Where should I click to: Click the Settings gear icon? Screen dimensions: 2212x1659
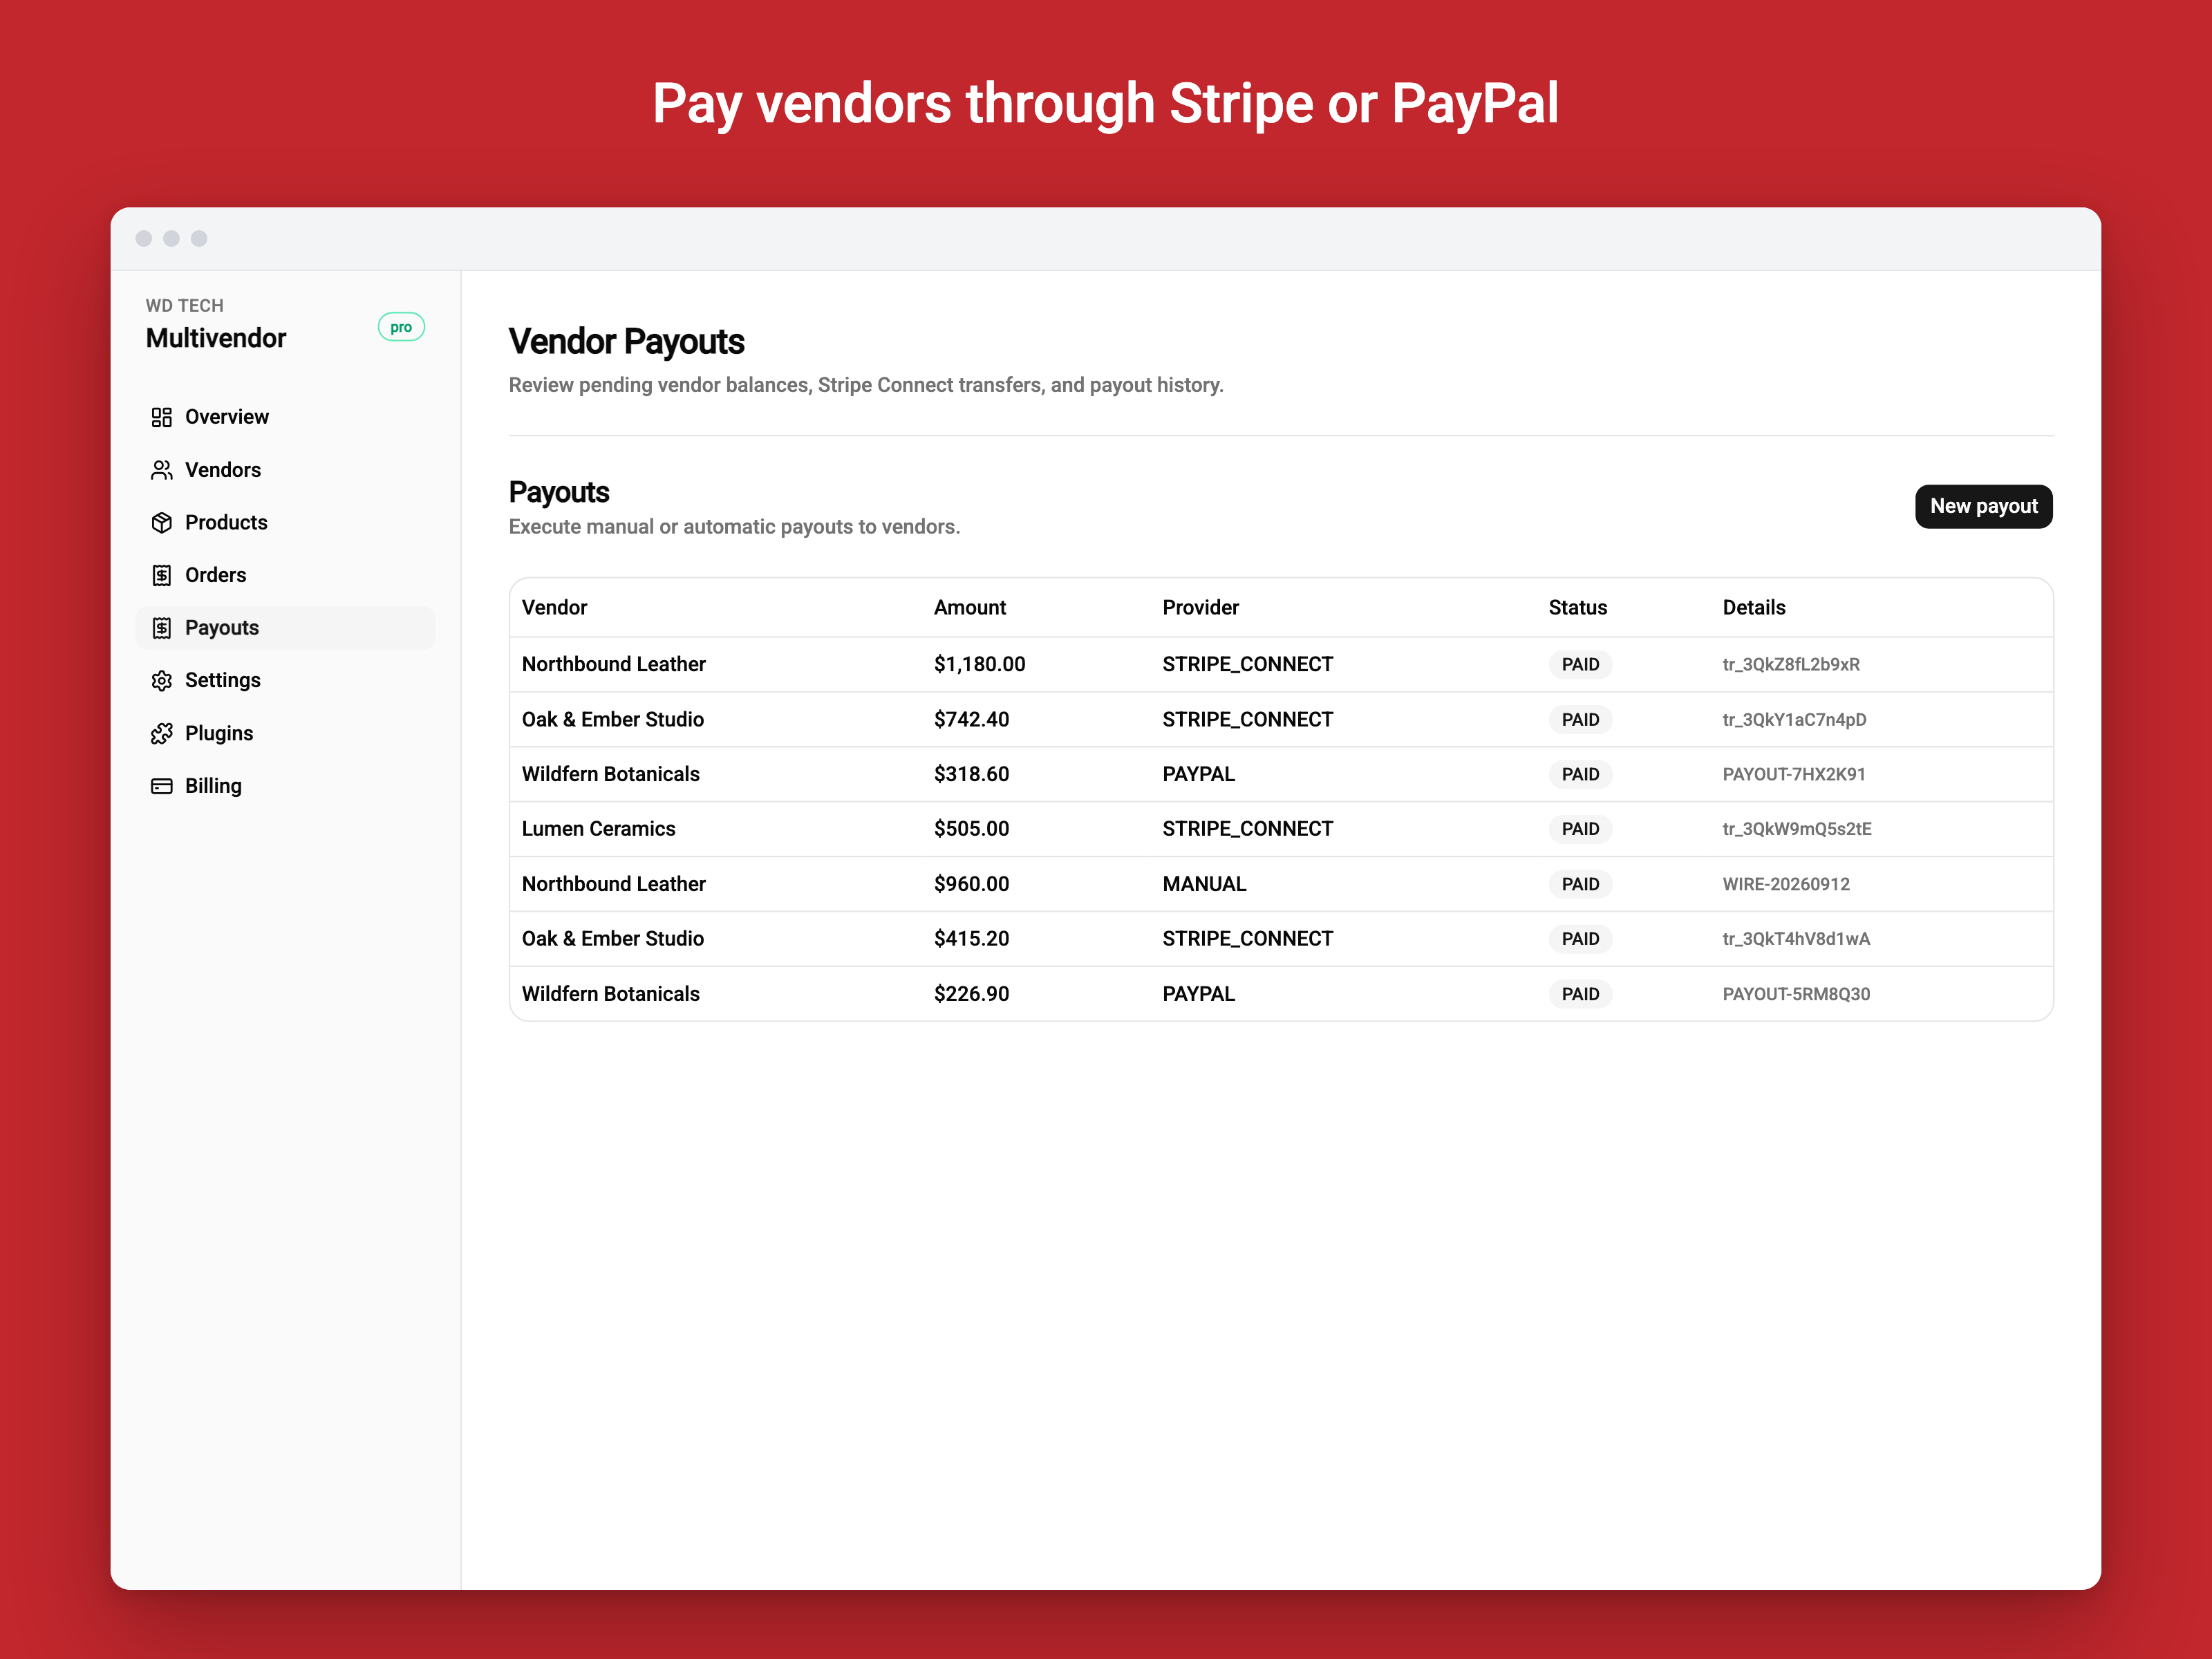click(161, 681)
